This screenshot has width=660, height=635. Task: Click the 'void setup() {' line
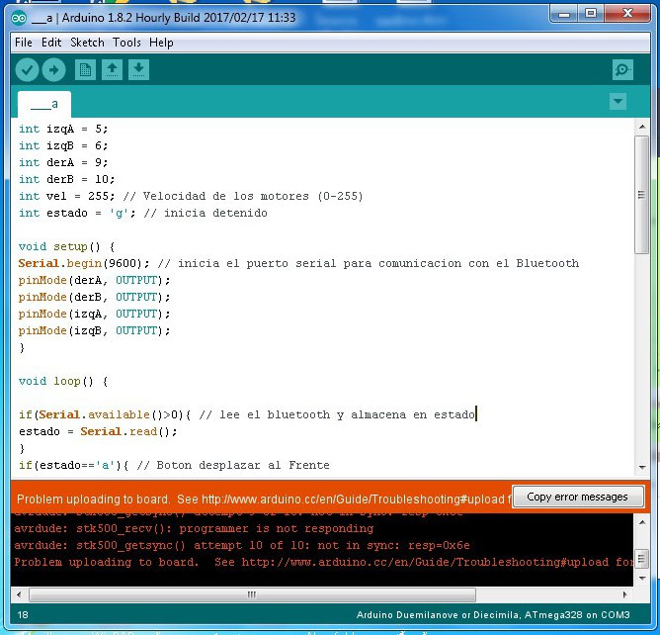[x=66, y=247]
